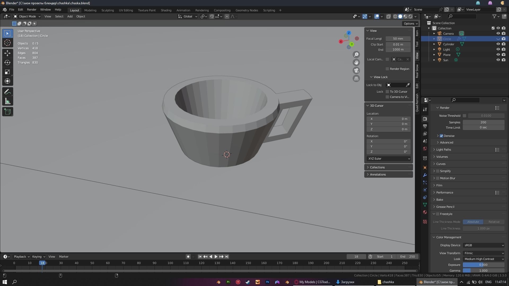The height and width of the screenshot is (286, 509).
Task: Activate the Transform tool
Action: 7,81
